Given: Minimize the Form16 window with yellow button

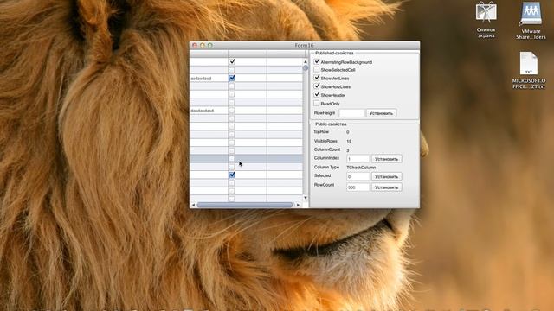Looking at the screenshot, I should point(203,45).
